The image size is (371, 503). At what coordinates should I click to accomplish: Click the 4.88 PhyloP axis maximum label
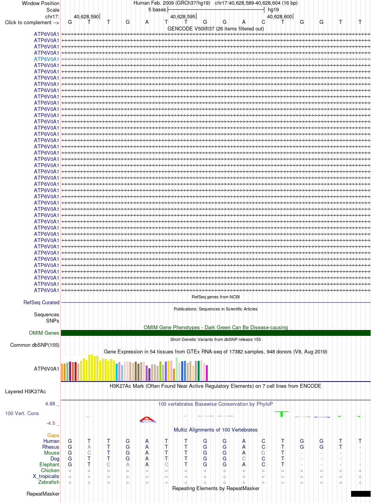click(x=52, y=404)
